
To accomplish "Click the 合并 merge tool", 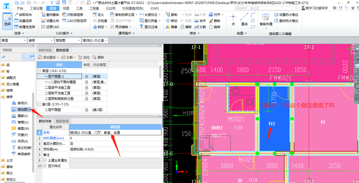I will click(x=200, y=21).
